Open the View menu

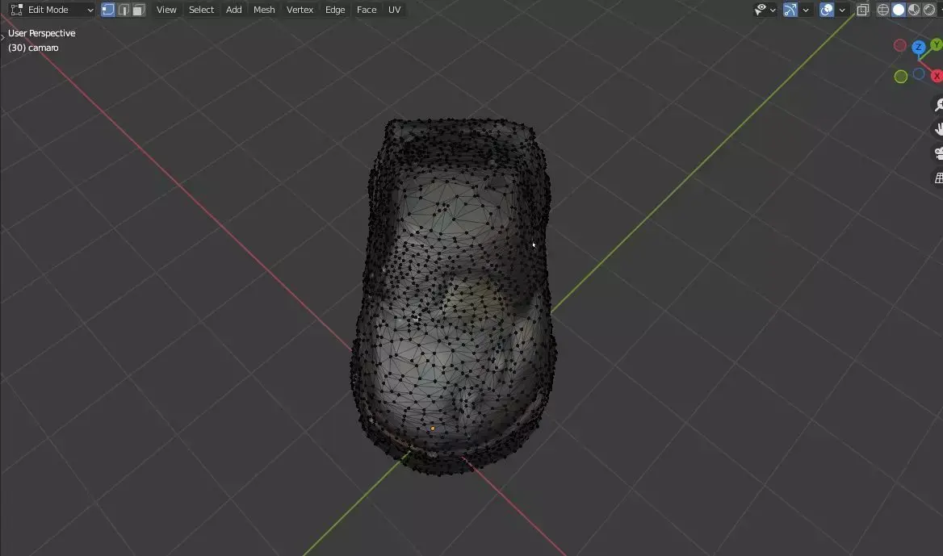click(x=166, y=10)
